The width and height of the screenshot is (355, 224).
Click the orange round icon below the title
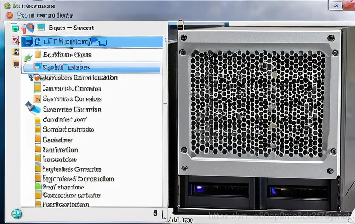[9, 15]
